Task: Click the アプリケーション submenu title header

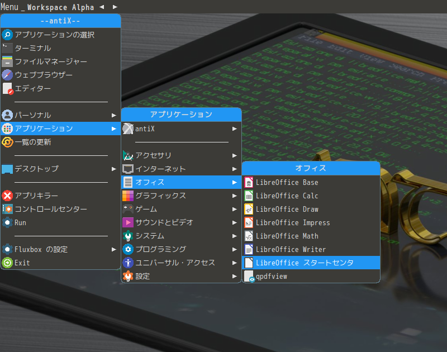Action: point(182,115)
